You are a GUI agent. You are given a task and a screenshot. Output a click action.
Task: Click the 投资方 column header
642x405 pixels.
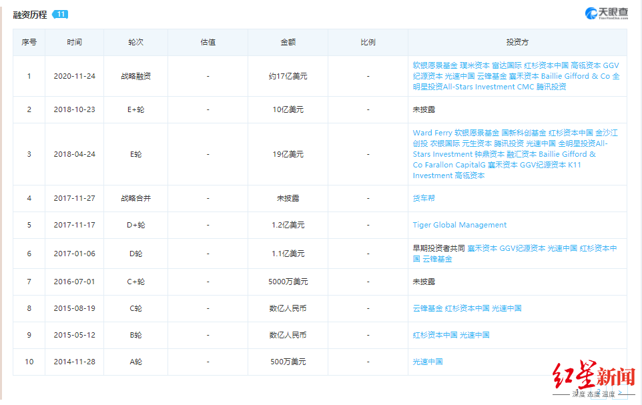click(517, 42)
